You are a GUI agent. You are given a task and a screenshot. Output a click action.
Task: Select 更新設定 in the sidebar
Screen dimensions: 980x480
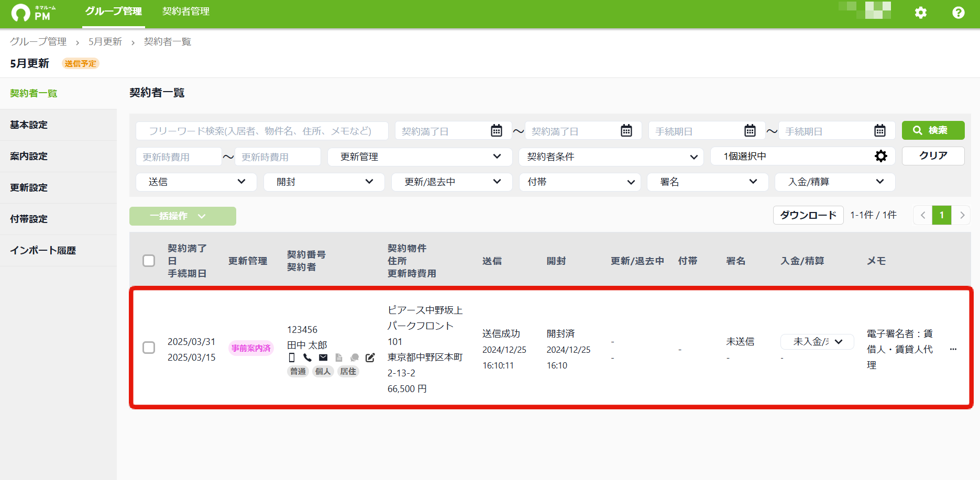coord(58,187)
